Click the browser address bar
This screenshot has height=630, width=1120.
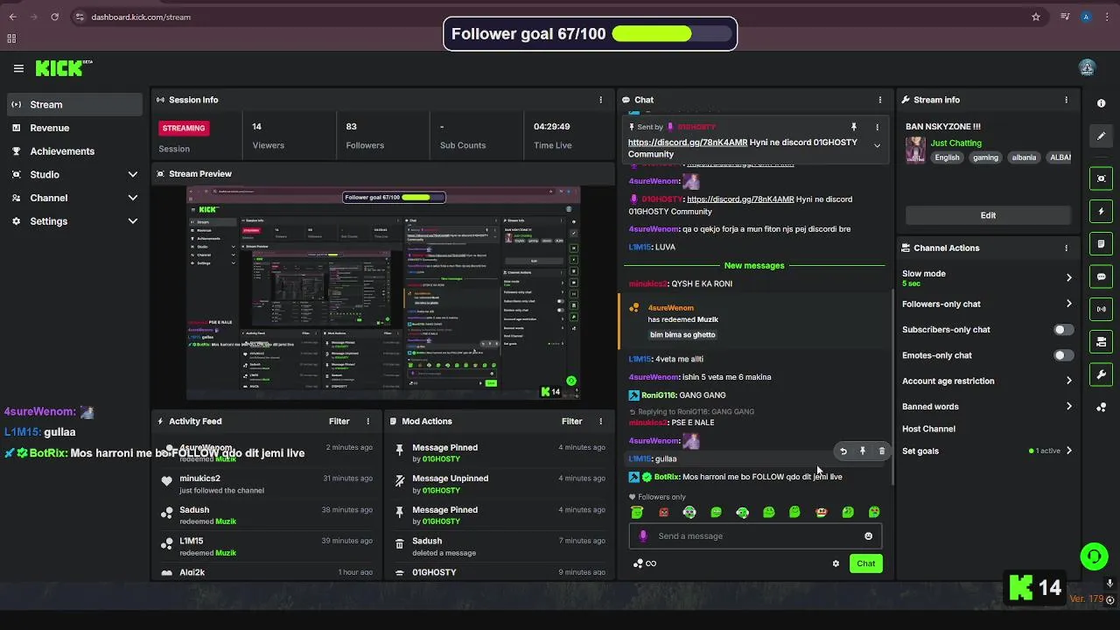[x=551, y=17]
